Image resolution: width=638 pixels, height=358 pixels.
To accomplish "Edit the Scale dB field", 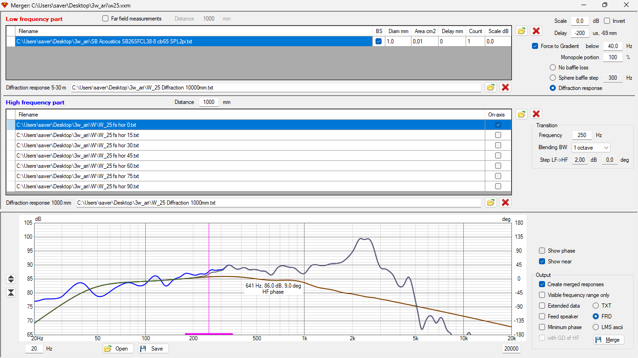I will pos(580,21).
